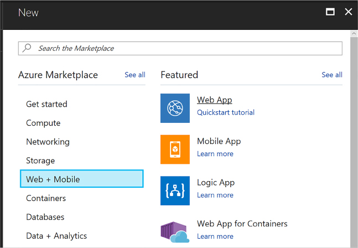This screenshot has height=248, width=358.
Task: Open the Quickstart tutorial link
Action: click(226, 112)
